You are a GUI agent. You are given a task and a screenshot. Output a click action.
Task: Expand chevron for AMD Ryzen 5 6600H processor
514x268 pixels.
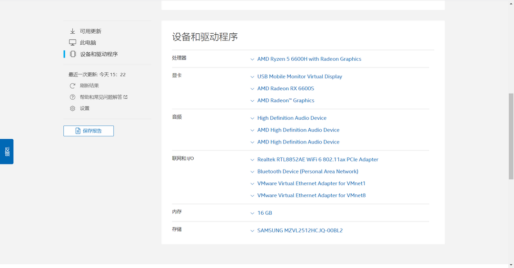pos(252,59)
